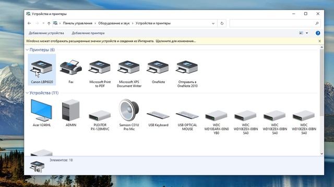The image size is (334, 187).
Task: Go back using the back arrow
Action: pos(29,23)
